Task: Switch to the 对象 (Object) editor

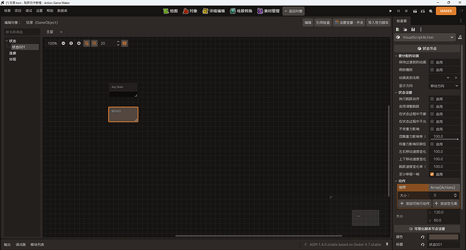Action: 190,11
